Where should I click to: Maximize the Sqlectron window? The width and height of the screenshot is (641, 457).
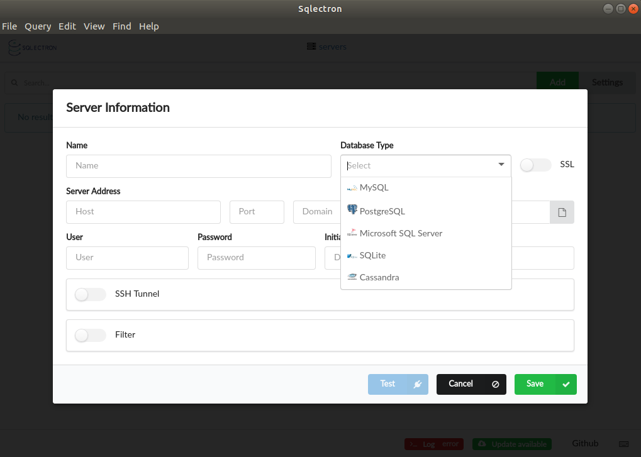pyautogui.click(x=621, y=9)
